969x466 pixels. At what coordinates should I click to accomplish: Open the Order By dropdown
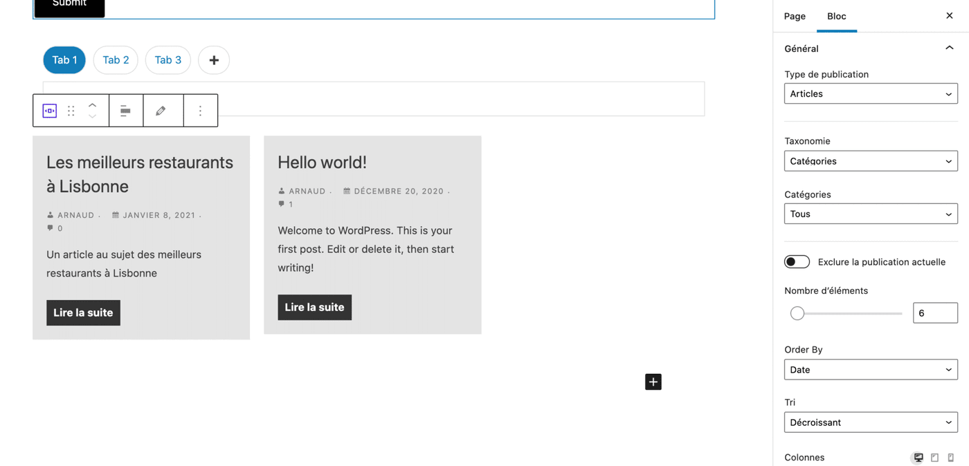tap(870, 370)
